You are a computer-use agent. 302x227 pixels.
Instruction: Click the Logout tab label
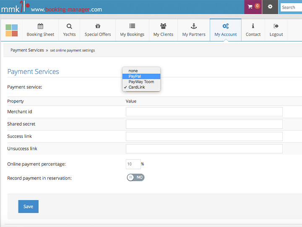[x=276, y=34]
